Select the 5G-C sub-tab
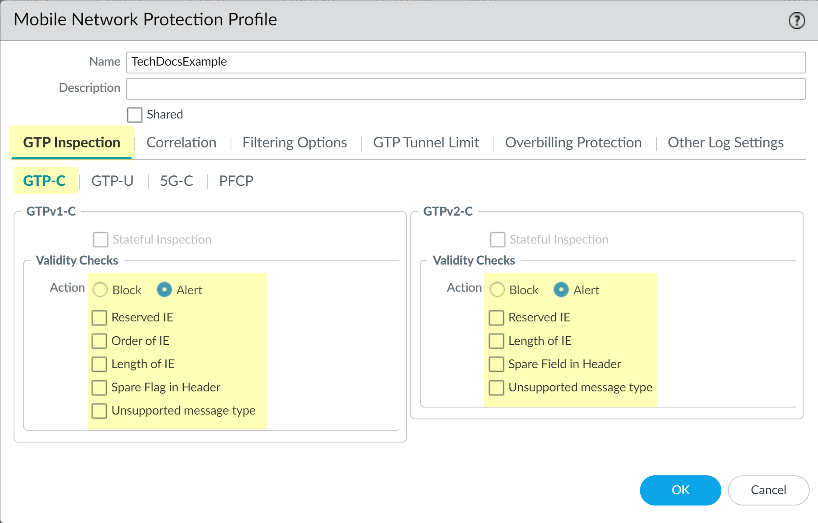The height and width of the screenshot is (523, 818). 176,181
